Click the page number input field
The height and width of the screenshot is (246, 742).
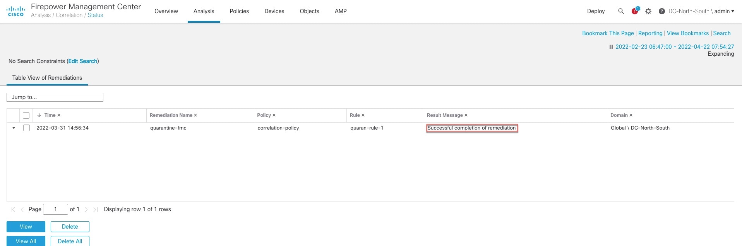click(55, 209)
